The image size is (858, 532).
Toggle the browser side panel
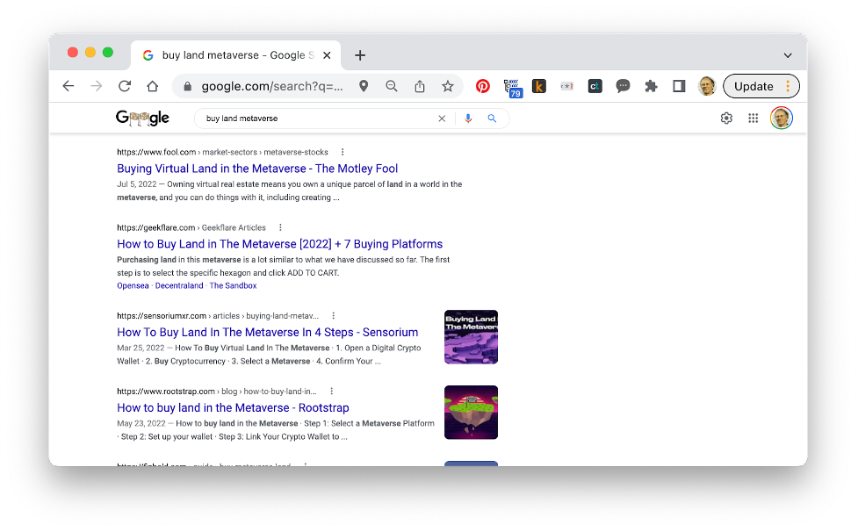tap(679, 86)
